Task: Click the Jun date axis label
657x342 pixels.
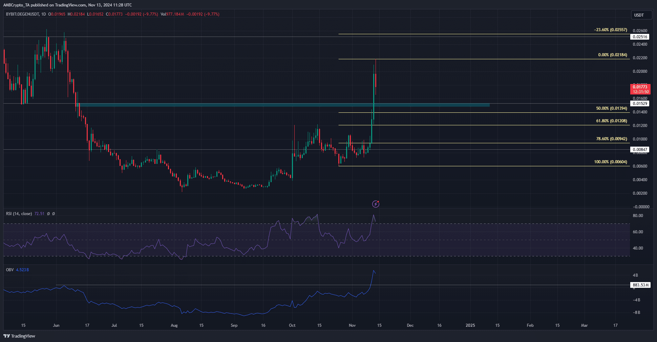Action: pos(56,325)
